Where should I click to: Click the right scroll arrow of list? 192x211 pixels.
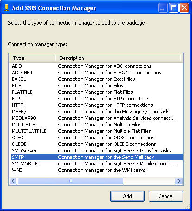(179, 181)
